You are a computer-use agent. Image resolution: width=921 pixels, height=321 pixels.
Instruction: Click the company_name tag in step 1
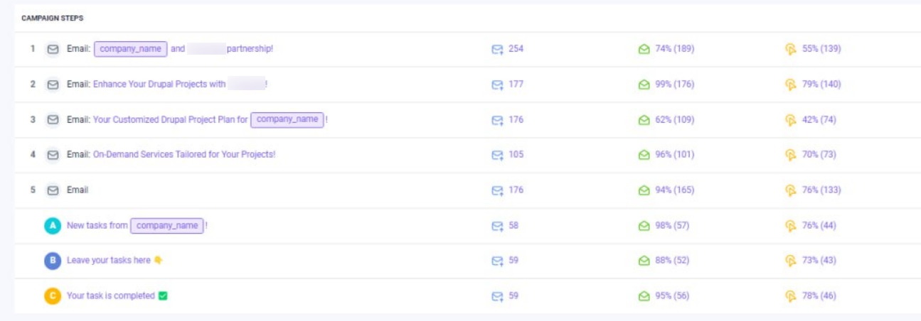coord(131,49)
